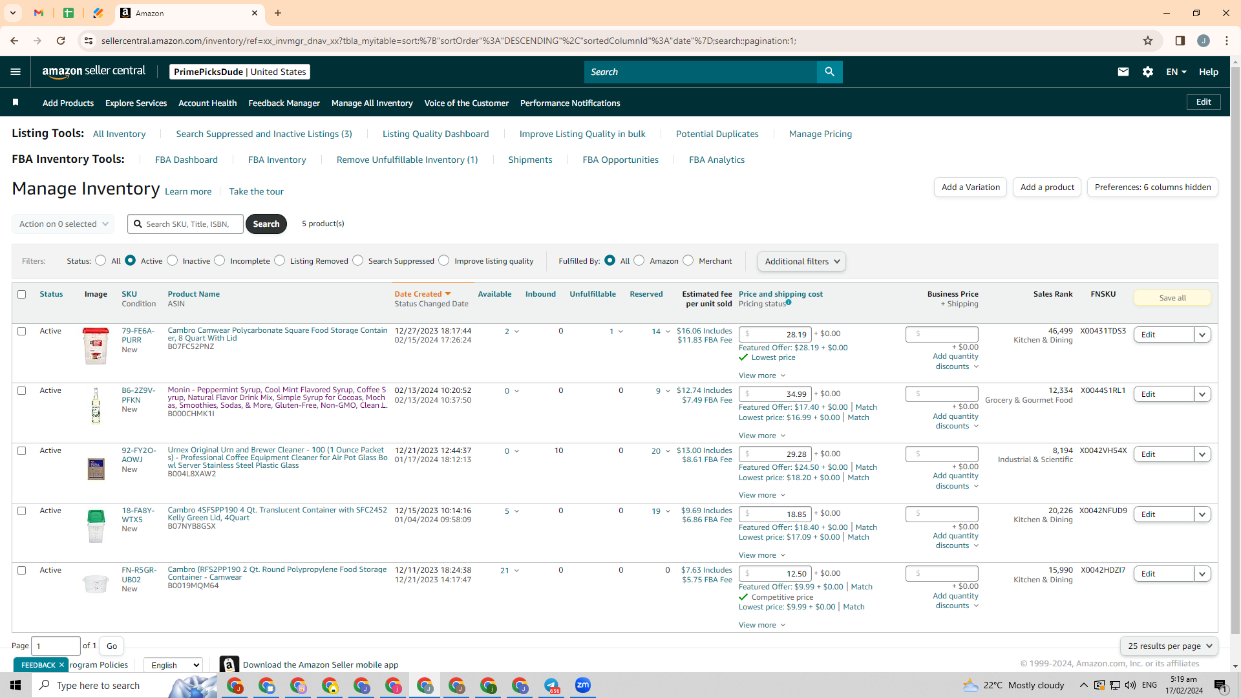Open Preferences: 6 columns hidden

tap(1152, 187)
